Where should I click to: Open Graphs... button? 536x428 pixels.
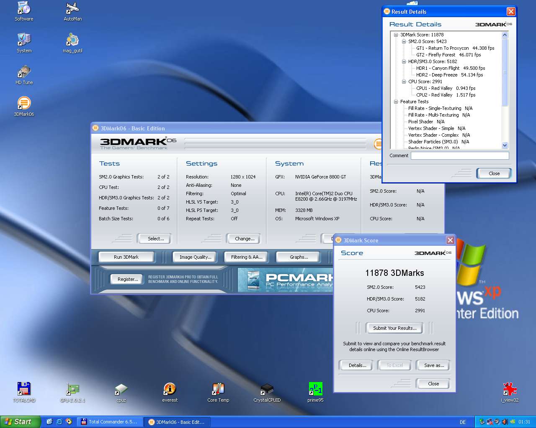pyautogui.click(x=299, y=257)
